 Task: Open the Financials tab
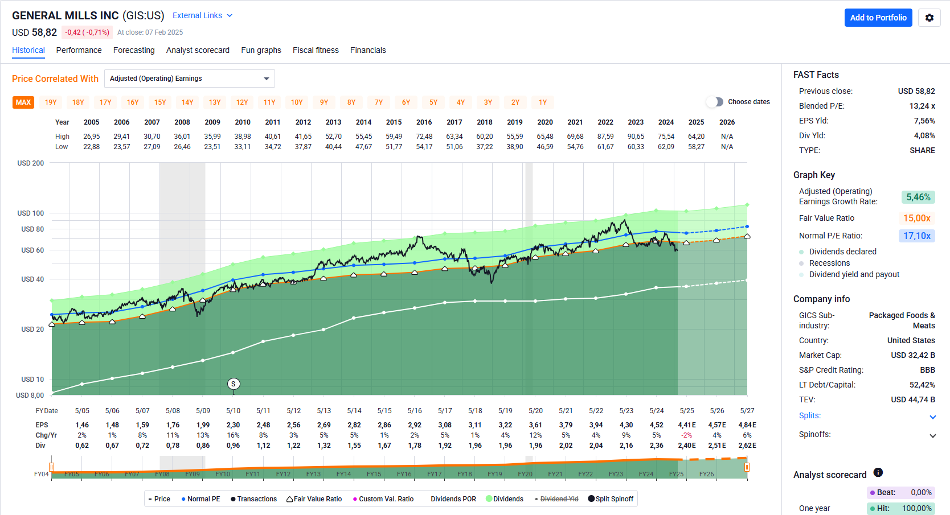point(368,50)
